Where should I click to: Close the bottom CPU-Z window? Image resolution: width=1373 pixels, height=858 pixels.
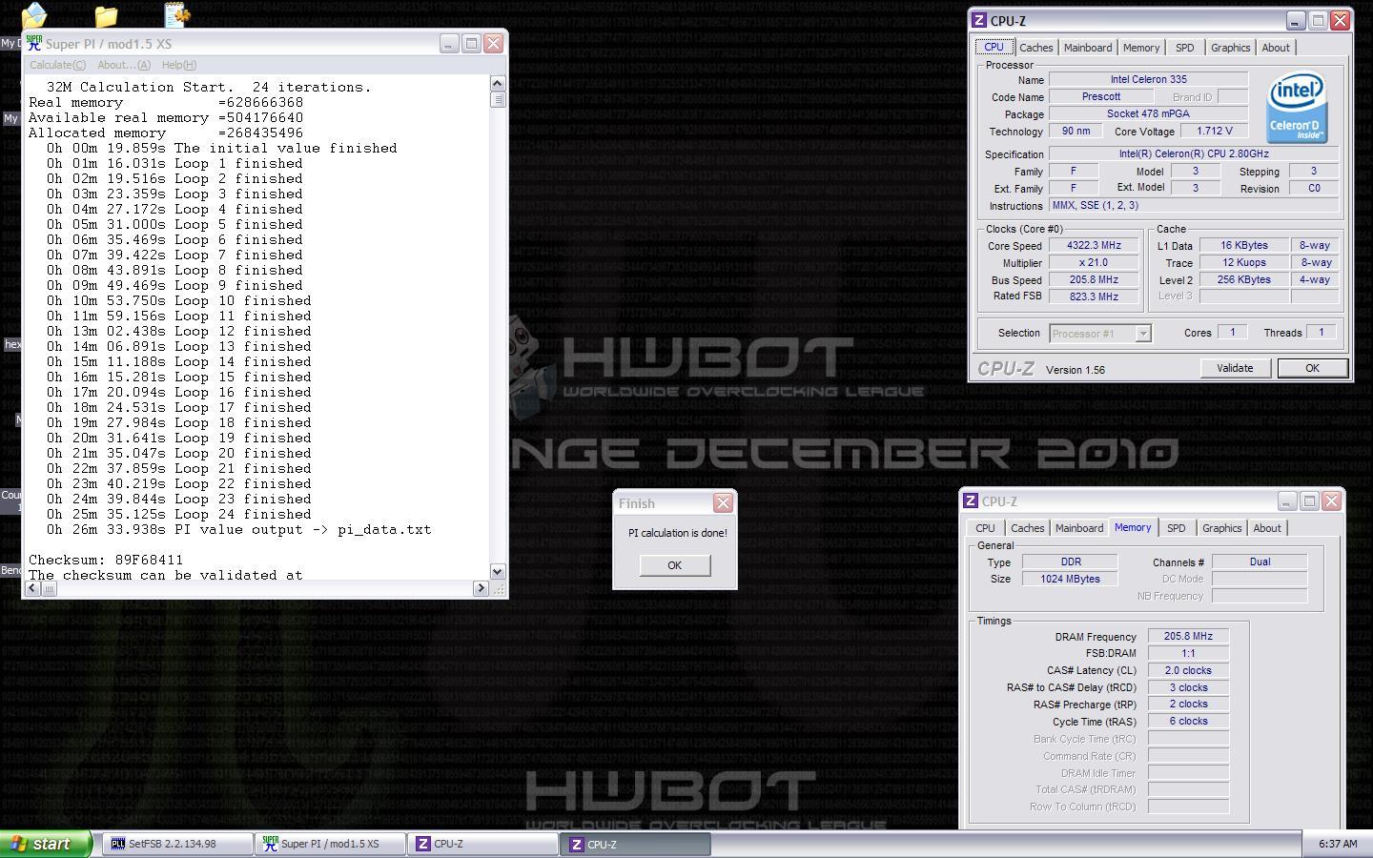[1331, 500]
